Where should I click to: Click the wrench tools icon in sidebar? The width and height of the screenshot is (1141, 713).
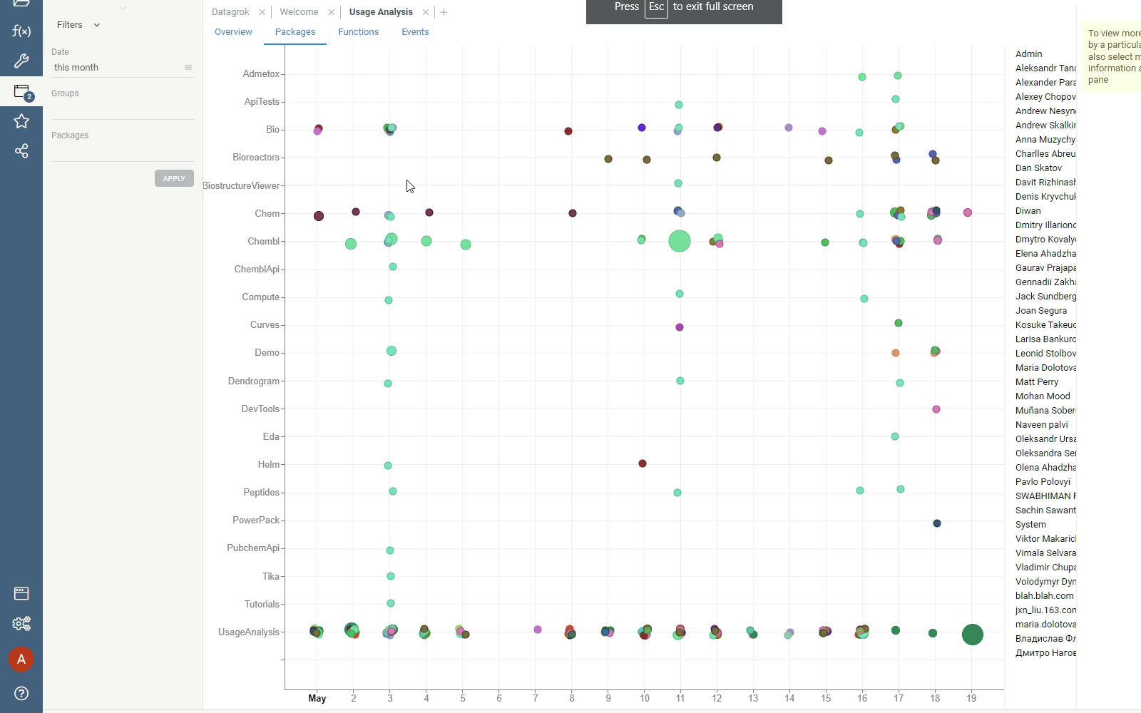point(21,61)
